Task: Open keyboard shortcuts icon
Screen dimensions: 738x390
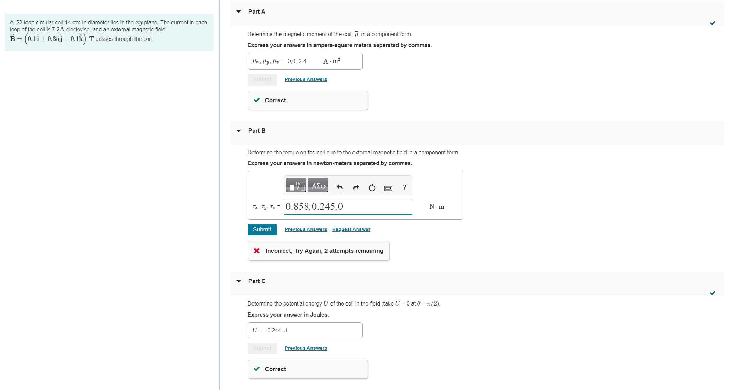Action: click(388, 188)
